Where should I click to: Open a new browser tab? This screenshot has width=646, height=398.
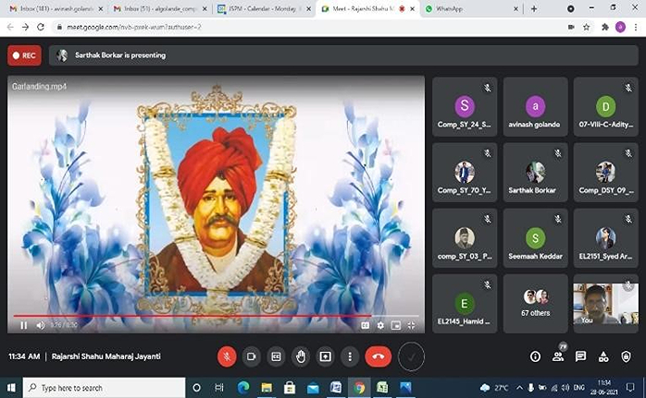[534, 8]
